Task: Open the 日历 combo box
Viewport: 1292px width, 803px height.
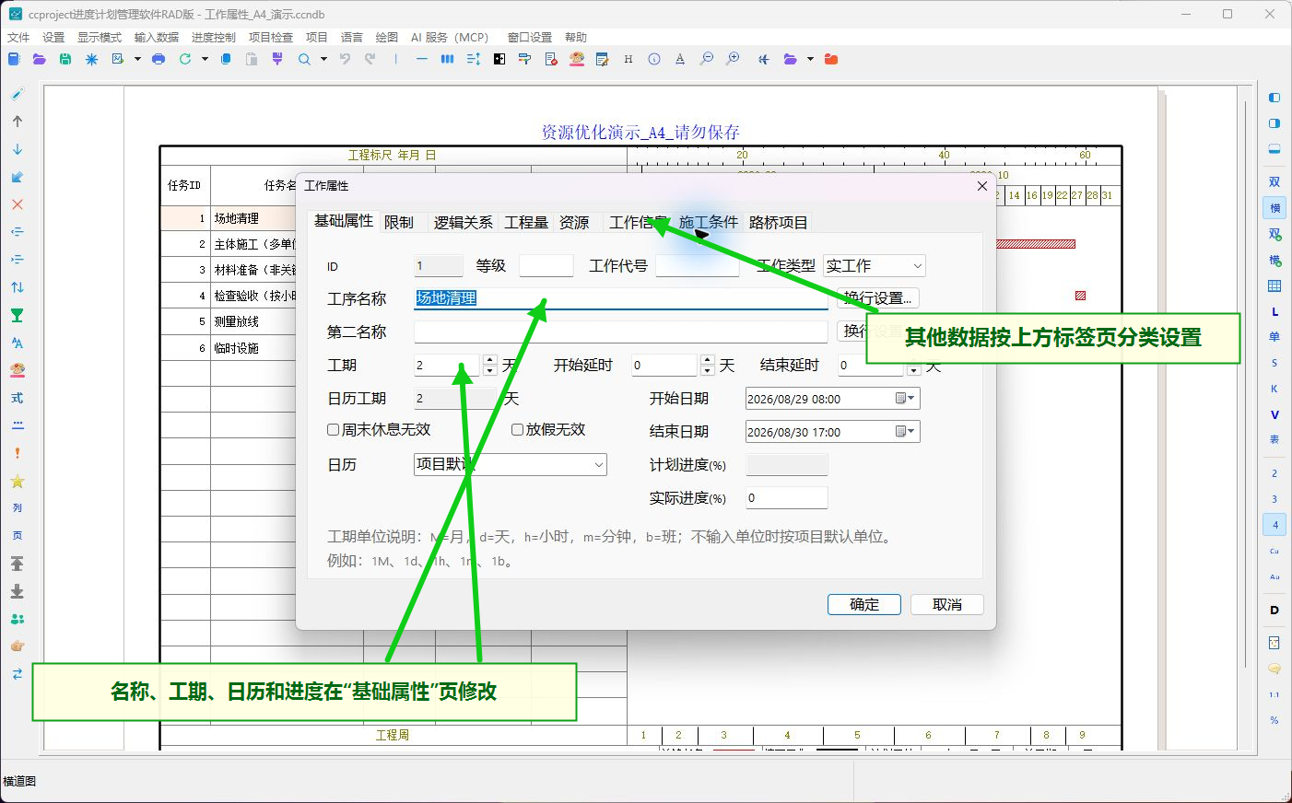Action: (511, 464)
